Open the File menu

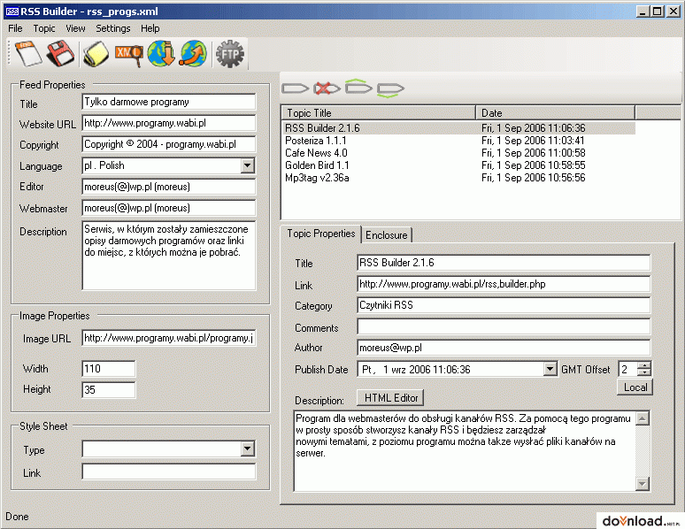tap(15, 28)
